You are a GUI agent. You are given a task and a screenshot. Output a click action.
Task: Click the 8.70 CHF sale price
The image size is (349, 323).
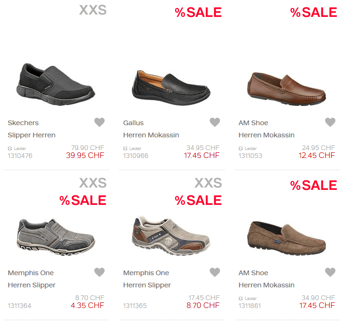coord(203,305)
